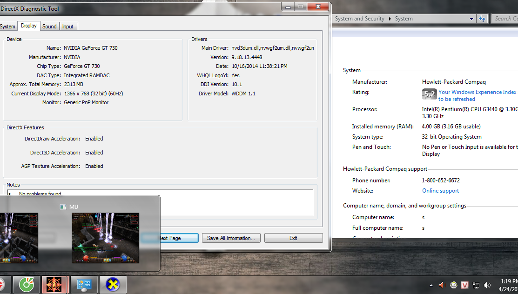Click the refresh button in System window
Image resolution: width=518 pixels, height=294 pixels.
pyautogui.click(x=482, y=19)
